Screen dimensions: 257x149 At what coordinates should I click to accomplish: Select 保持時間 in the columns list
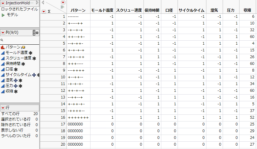(x=13, y=64)
